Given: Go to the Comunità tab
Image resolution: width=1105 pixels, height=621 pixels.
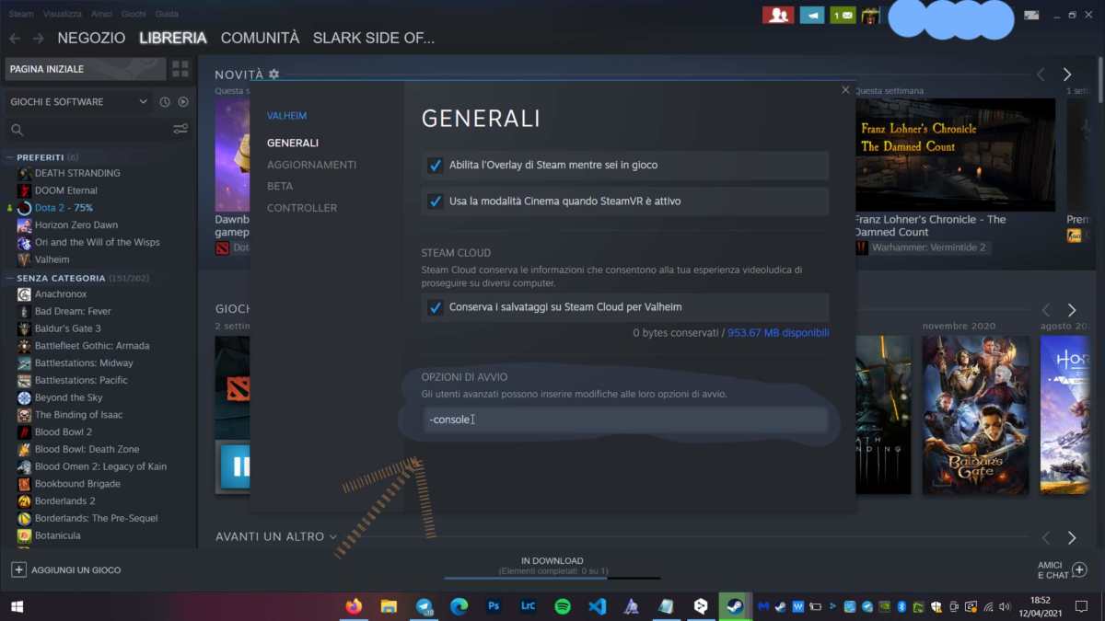Looking at the screenshot, I should click(260, 39).
